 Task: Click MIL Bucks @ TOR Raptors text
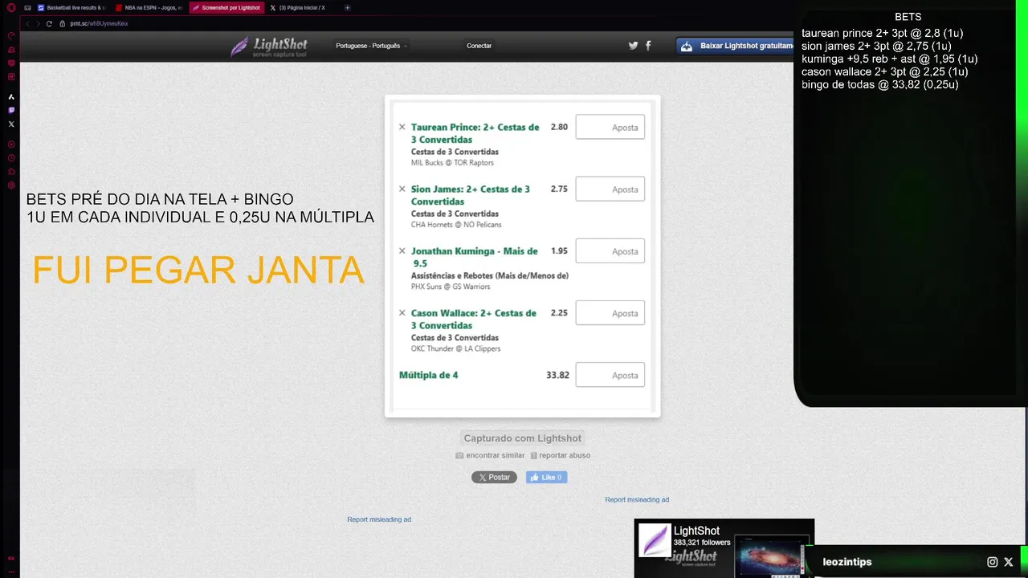click(452, 163)
